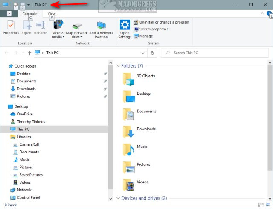Image resolution: width=273 pixels, height=209 pixels.
Task: Select the Videos folder in Folders
Action: (136, 185)
